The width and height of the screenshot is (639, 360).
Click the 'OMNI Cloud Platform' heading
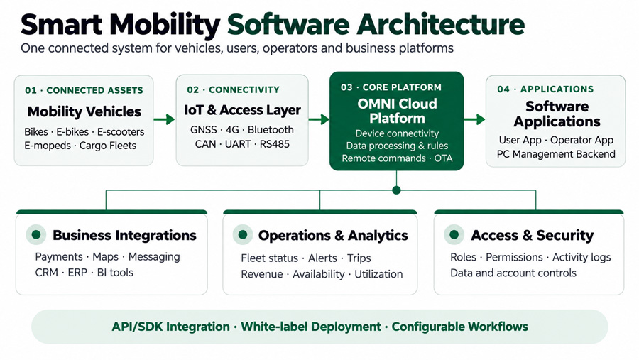click(397, 111)
